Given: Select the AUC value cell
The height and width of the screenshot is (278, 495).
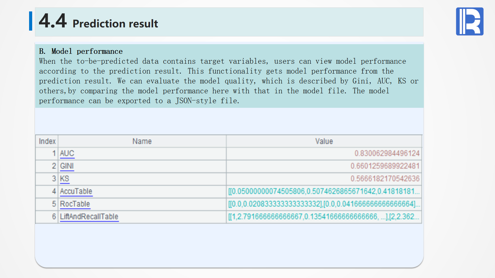Looking at the screenshot, I should (x=387, y=154).
